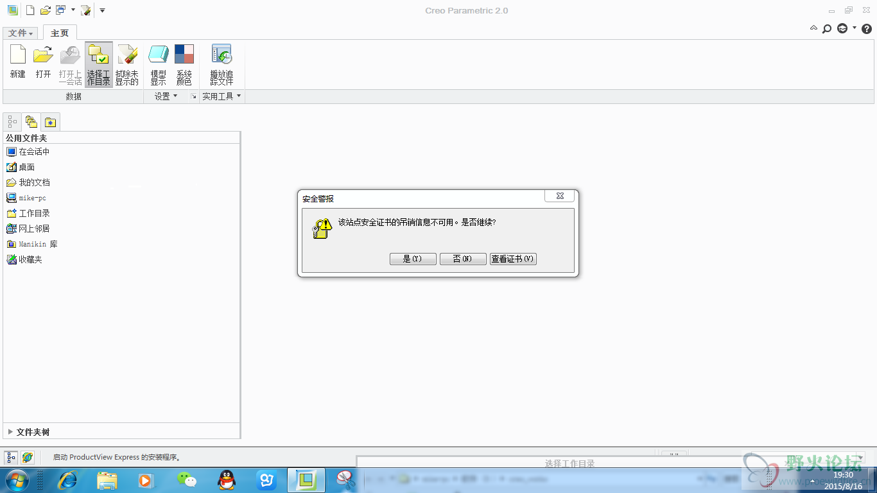Click the Open folder icon in quick access toolbar
877x493 pixels.
click(x=45, y=10)
